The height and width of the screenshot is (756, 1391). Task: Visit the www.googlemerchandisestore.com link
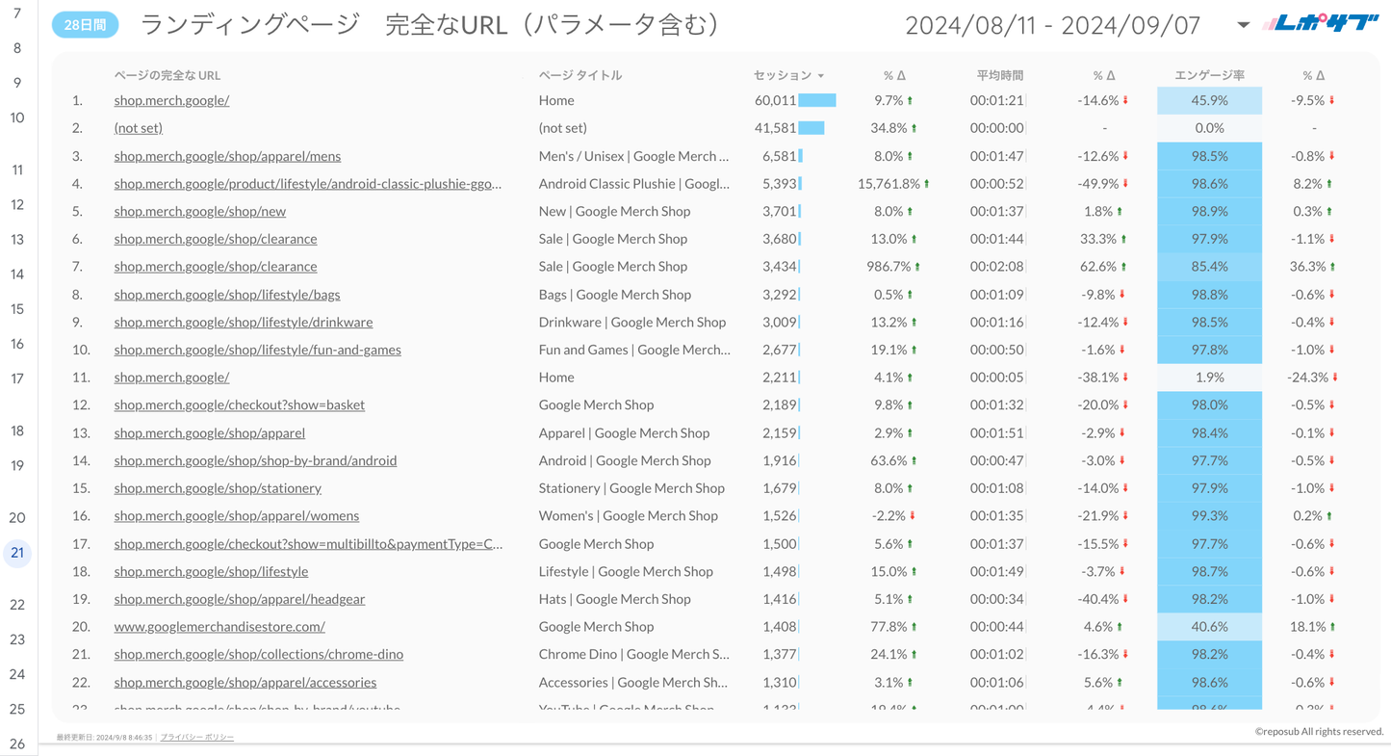219,627
